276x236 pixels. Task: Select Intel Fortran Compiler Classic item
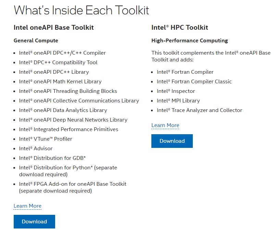194,82
